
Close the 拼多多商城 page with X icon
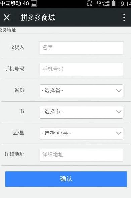[x=7, y=17]
